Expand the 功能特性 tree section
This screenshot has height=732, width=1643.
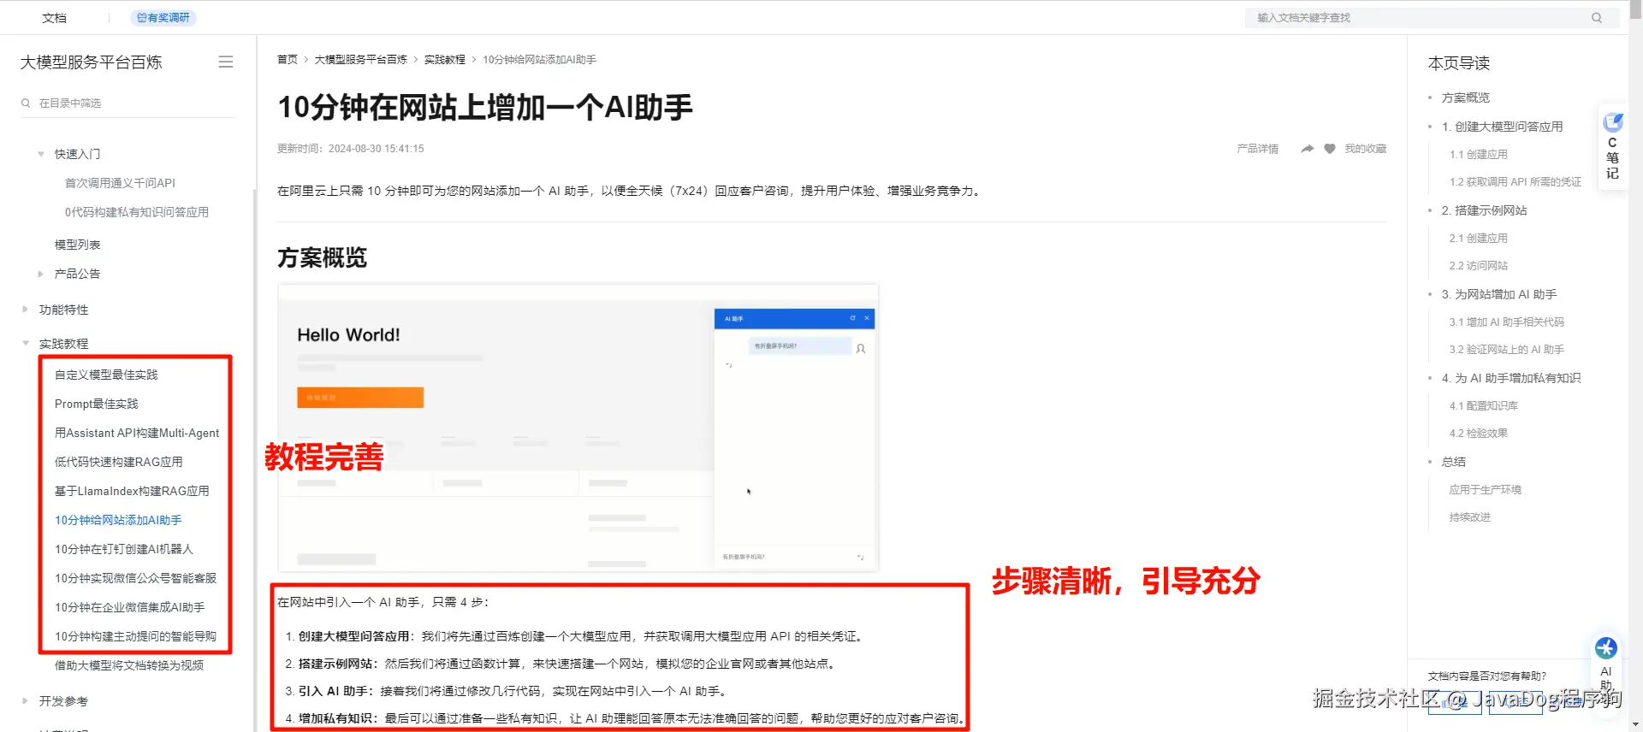click(25, 310)
